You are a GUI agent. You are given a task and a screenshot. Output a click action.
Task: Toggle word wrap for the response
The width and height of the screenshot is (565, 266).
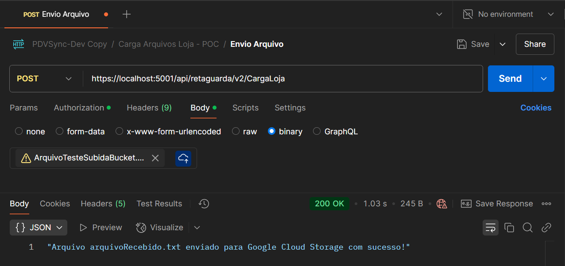(x=491, y=228)
